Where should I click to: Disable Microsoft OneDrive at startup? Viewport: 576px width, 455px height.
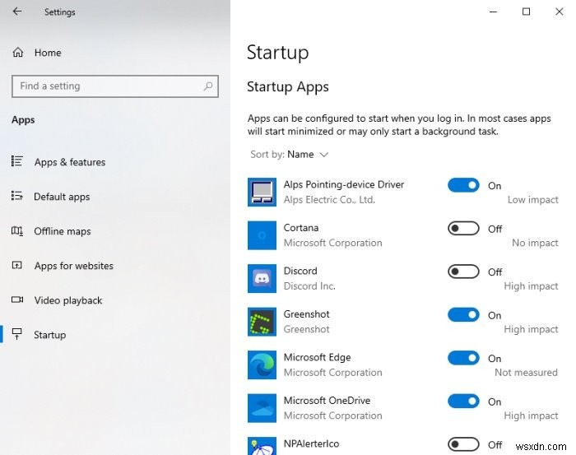463,401
